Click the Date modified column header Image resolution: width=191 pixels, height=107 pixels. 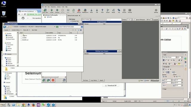[52, 33]
